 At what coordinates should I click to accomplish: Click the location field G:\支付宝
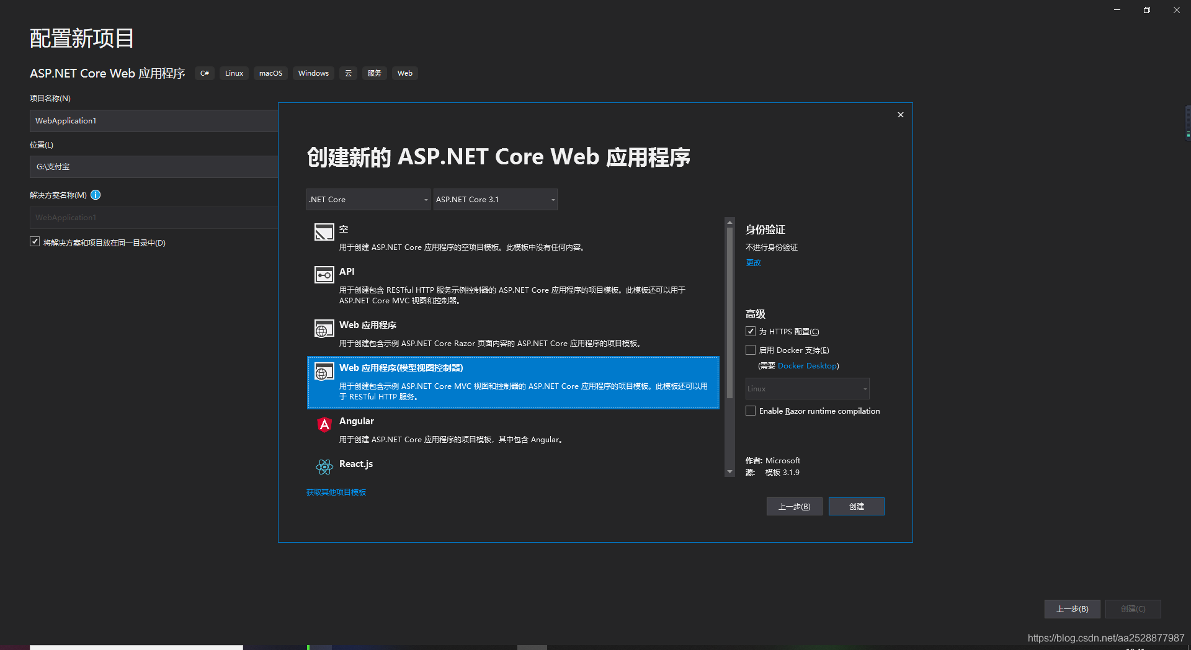154,167
